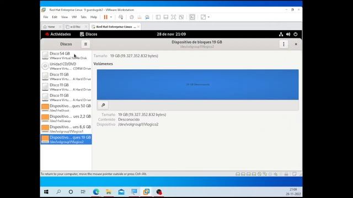The width and height of the screenshot is (353, 198).
Task: Open Windows taskbar search
Action: click(x=58, y=192)
